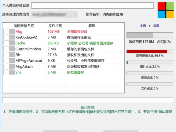Click the 接收和发出的文件 description
This screenshot has width=176, height=132.
click(81, 55)
